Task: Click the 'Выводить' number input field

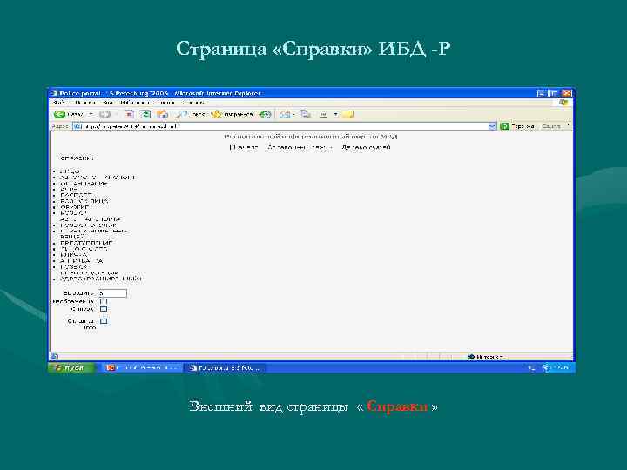Action: point(112,293)
